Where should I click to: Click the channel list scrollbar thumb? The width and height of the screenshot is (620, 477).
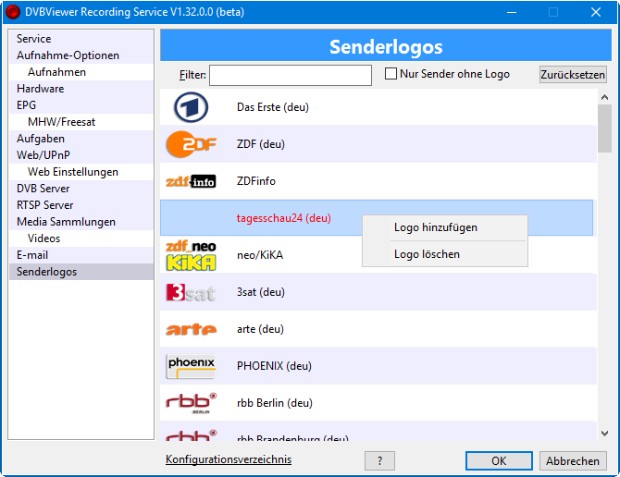pyautogui.click(x=604, y=128)
